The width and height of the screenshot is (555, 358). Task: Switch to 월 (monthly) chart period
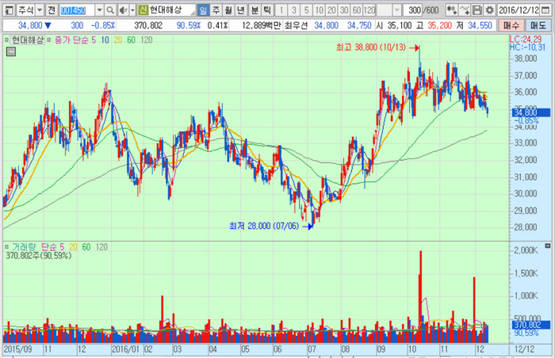point(228,10)
